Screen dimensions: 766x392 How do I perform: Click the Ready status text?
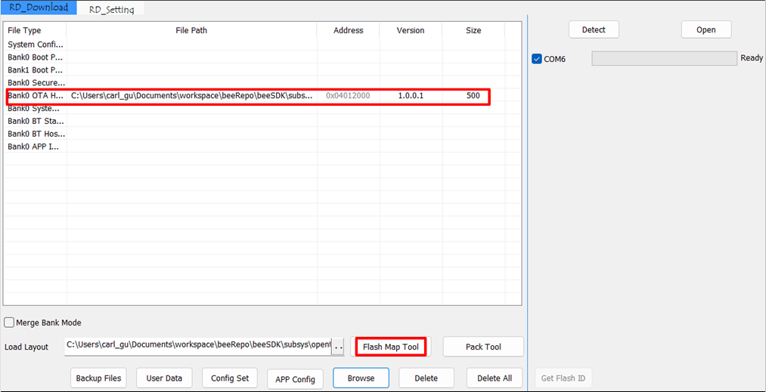click(x=752, y=58)
